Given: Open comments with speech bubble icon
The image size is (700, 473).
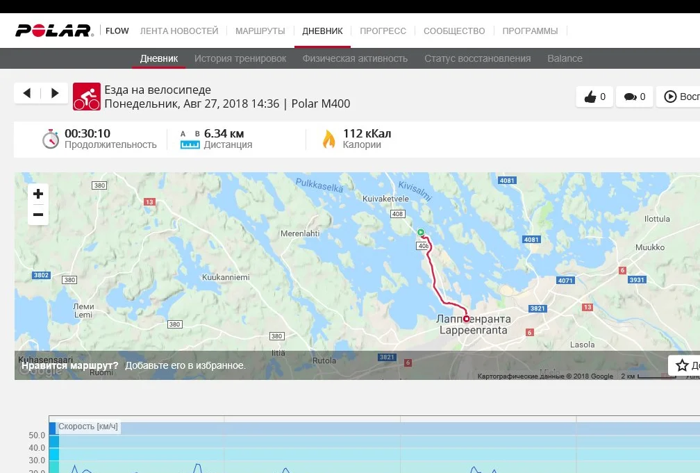Looking at the screenshot, I should coord(630,97).
